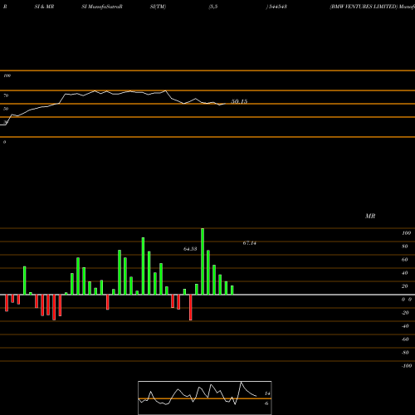Click the header text 'SI(TM)'
This screenshot has height=415, width=415.
point(159,7)
